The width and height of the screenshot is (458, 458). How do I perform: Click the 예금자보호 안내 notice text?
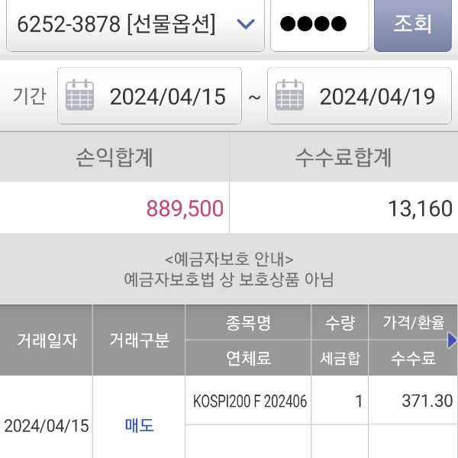pos(229,259)
